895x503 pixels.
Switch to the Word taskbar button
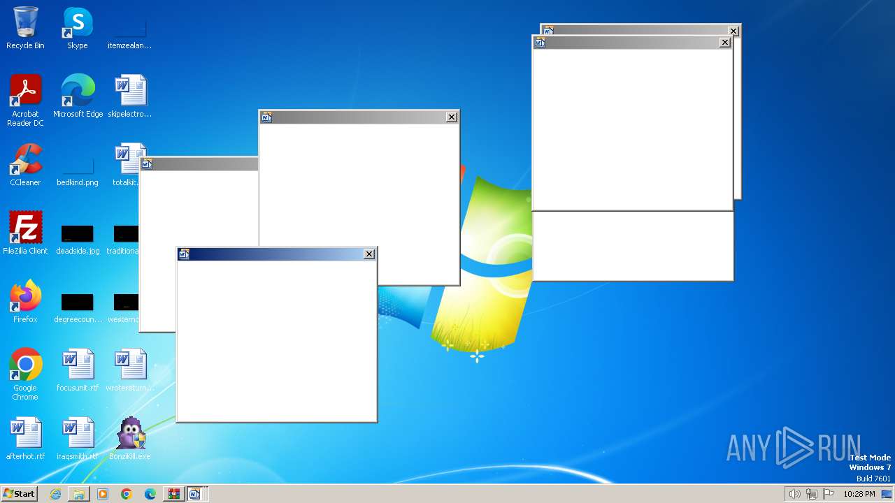(x=195, y=494)
